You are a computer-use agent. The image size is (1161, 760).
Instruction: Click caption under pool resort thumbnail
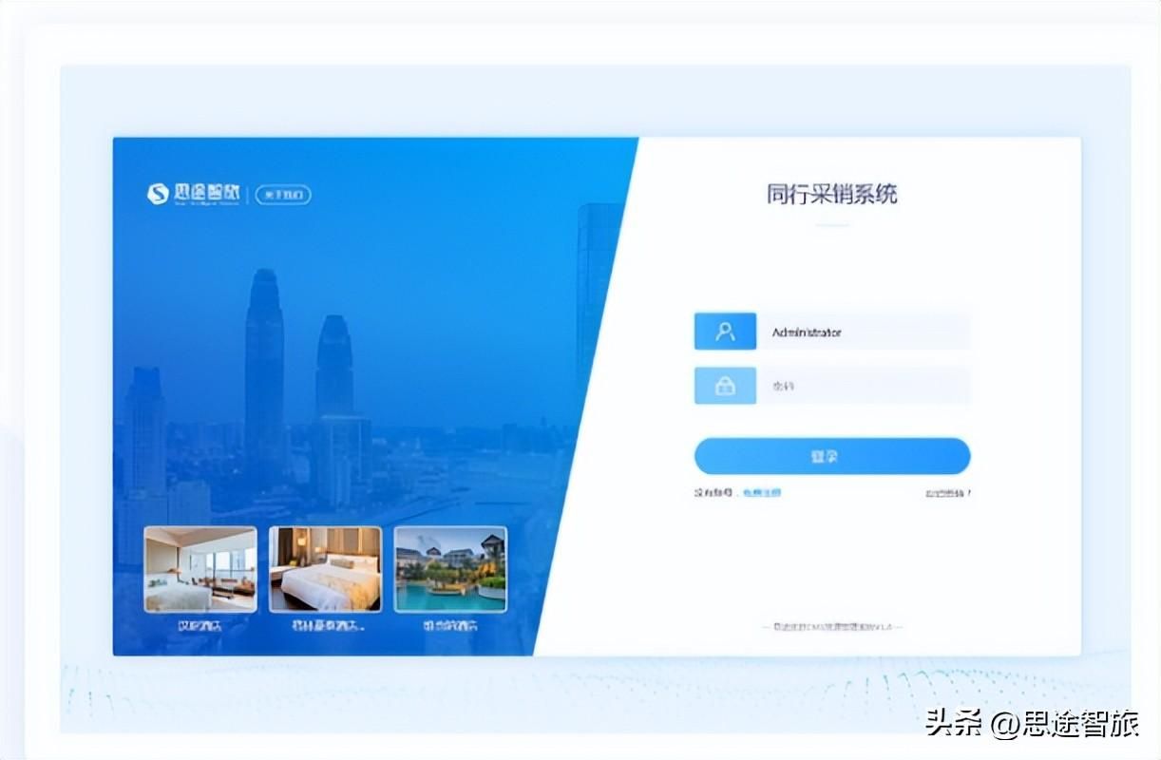(450, 626)
